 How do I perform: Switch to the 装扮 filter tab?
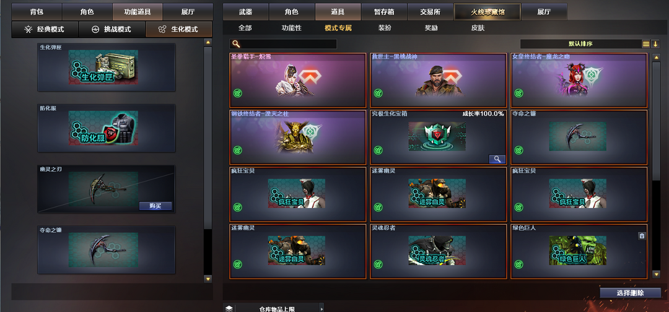pos(385,28)
